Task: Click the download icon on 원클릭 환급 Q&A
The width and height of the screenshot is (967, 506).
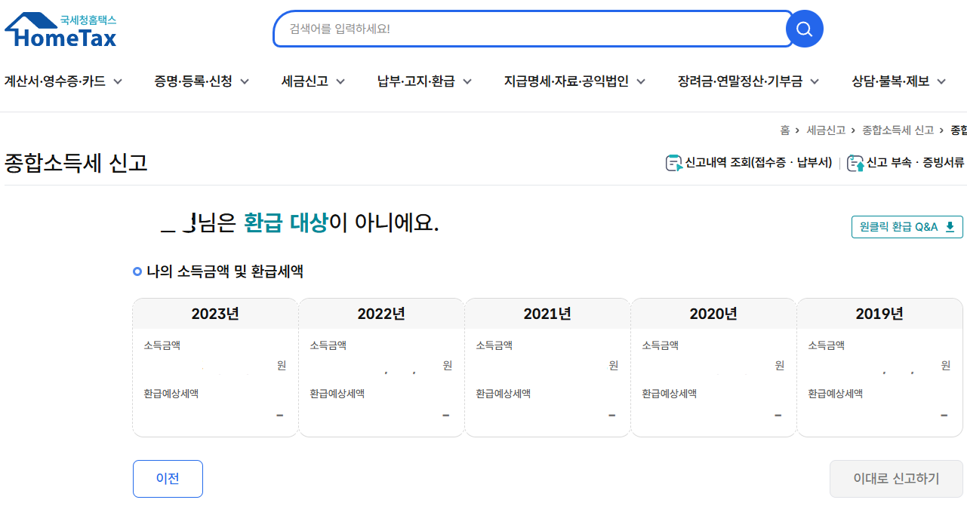Action: pos(950,226)
